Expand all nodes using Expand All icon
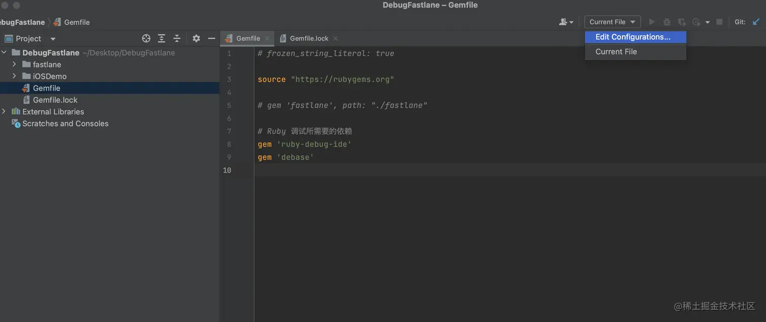Screen dimensions: 766x322 [x=161, y=38]
